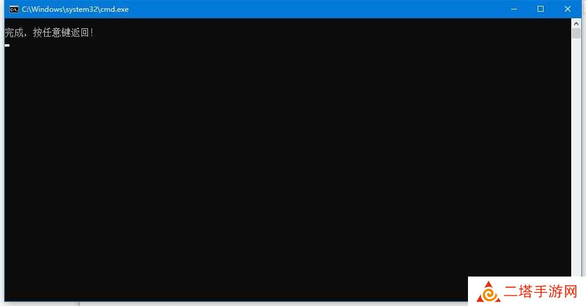Click the system32 portion of the window title

tap(81, 9)
